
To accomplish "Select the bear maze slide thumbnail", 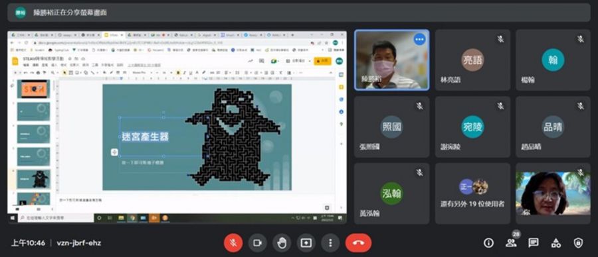I will click(34, 179).
